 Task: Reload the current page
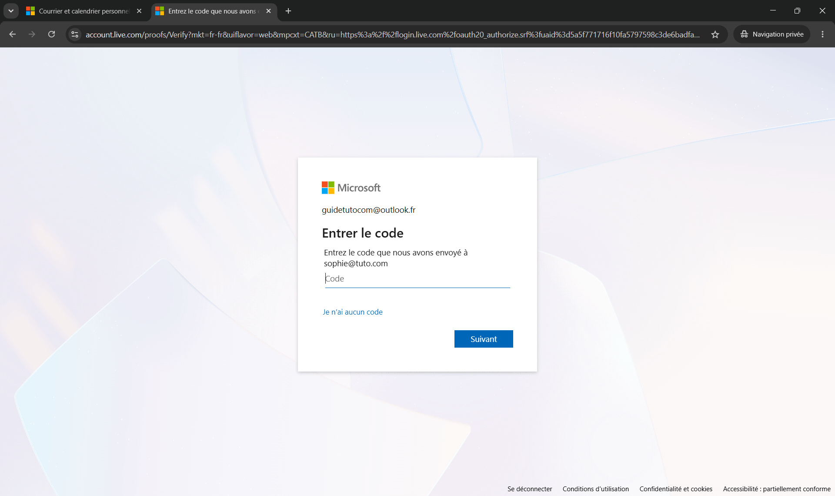pyautogui.click(x=51, y=34)
